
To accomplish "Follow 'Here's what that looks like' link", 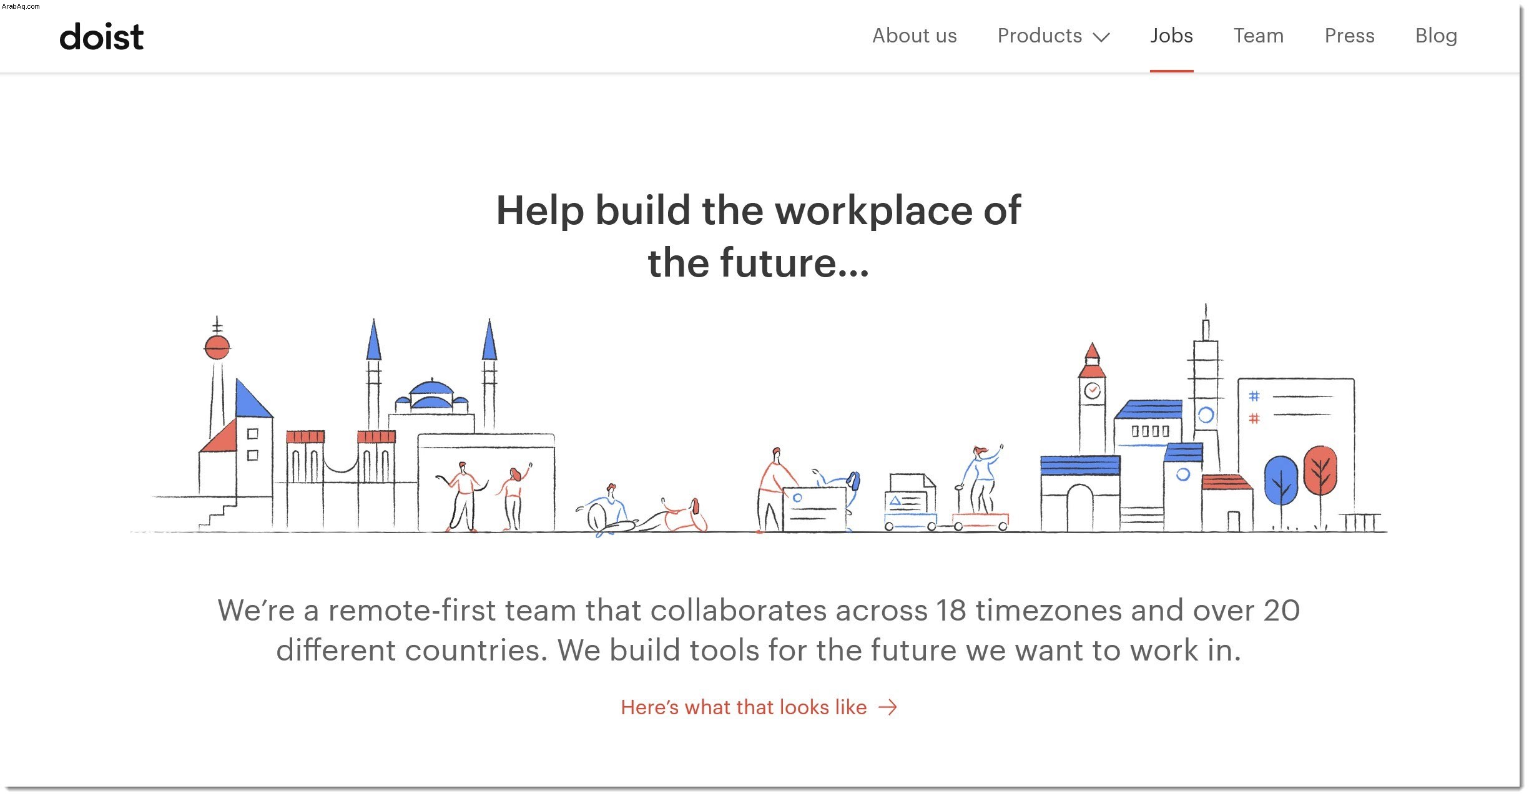I will [759, 707].
